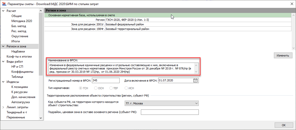Image resolution: width=296 pixels, height=130 pixels.
Task: Confirm with the OK button
Action: 284,125
